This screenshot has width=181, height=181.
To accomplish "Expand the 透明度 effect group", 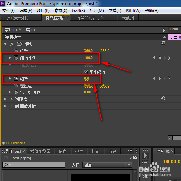I will coord(5,99).
